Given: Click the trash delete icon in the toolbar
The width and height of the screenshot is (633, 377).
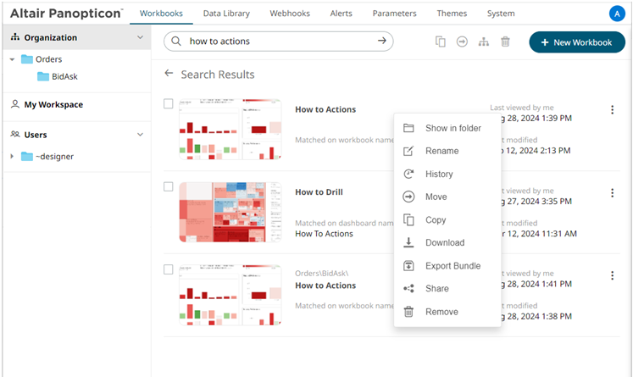Looking at the screenshot, I should (505, 42).
